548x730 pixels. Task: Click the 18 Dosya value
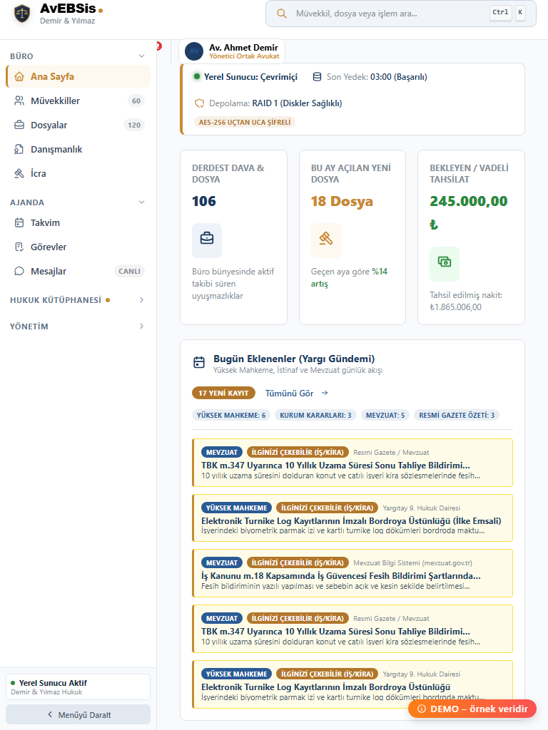[x=342, y=201]
